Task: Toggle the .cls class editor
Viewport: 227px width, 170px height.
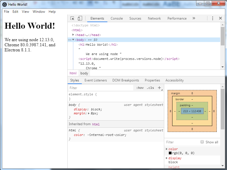Action: pos(150,88)
